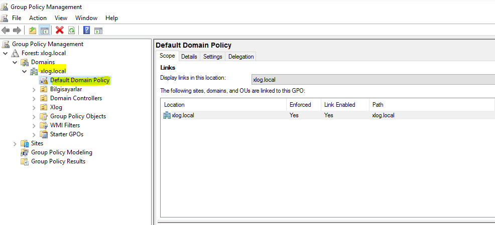Expand the Xlog OU
Viewport: 495px width, 225px height.
coord(34,108)
